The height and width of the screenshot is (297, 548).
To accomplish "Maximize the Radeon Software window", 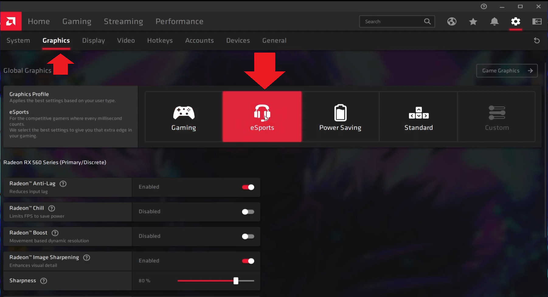I will (x=520, y=6).
